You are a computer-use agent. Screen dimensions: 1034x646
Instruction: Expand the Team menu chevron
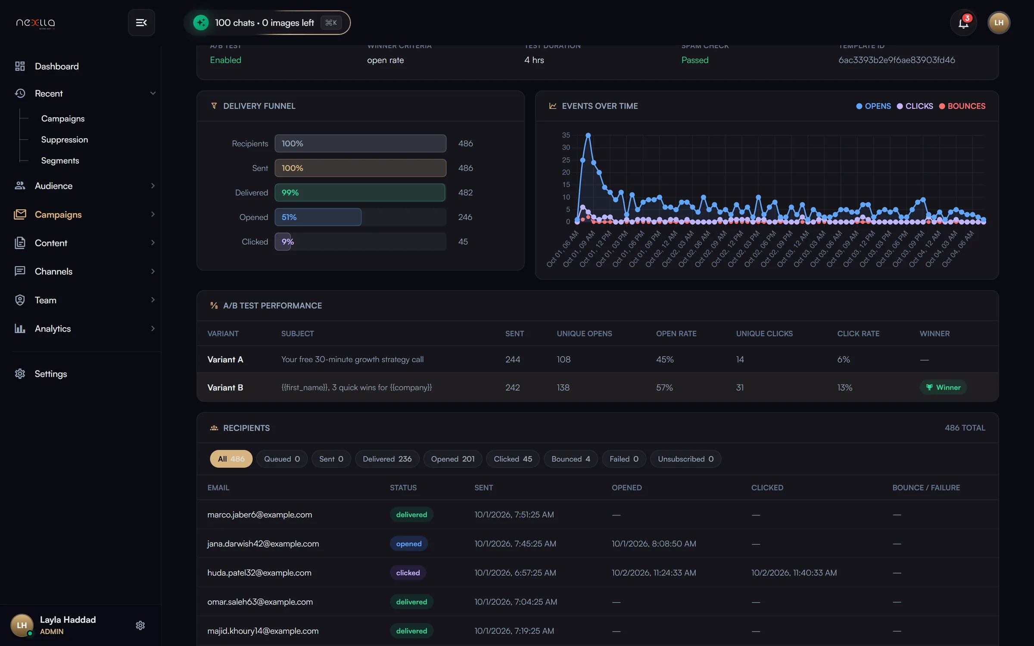coord(153,300)
